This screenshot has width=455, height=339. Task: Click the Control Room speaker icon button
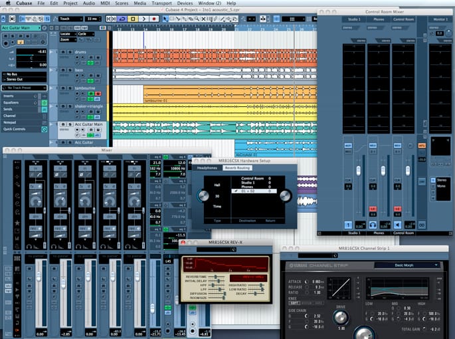click(398, 225)
